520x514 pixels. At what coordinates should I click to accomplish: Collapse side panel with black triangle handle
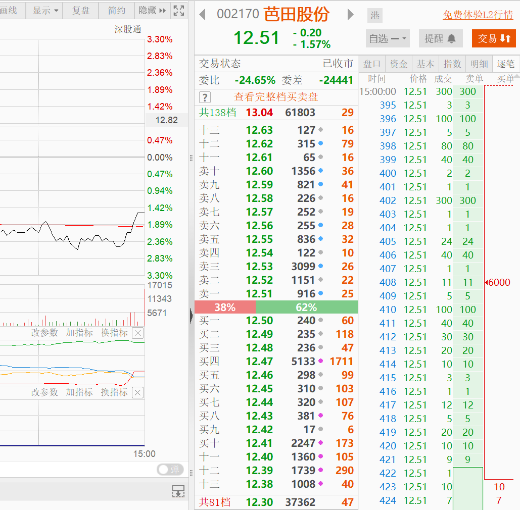(x=192, y=316)
